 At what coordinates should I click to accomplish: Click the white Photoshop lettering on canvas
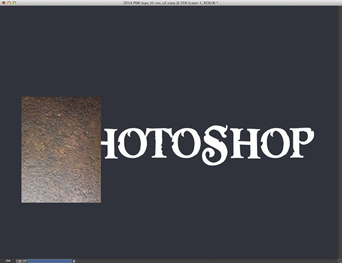point(207,145)
